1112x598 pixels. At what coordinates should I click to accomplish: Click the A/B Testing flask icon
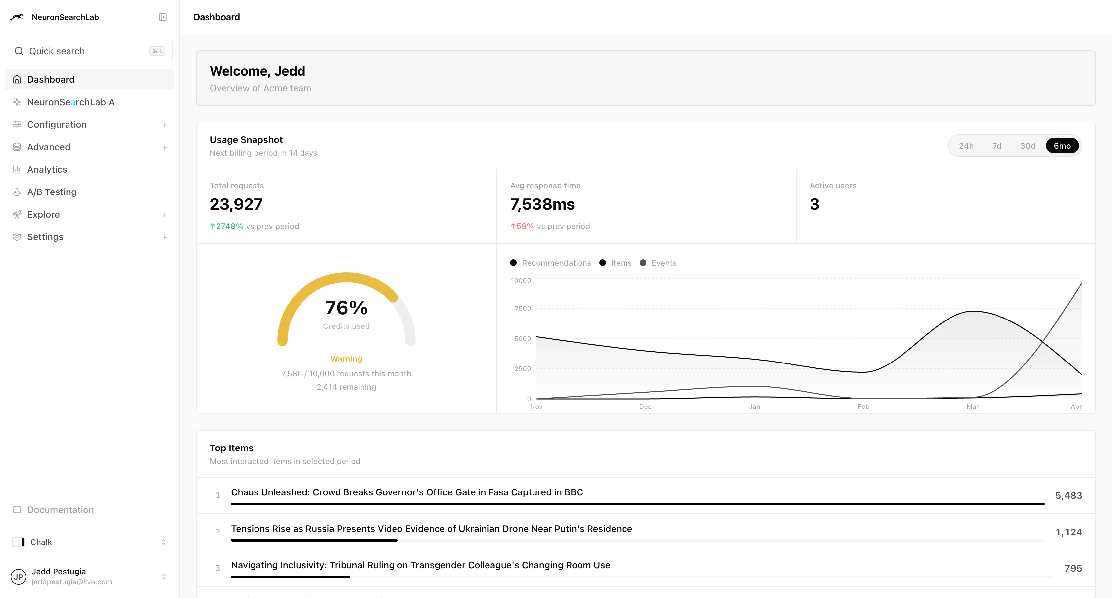[x=17, y=192]
